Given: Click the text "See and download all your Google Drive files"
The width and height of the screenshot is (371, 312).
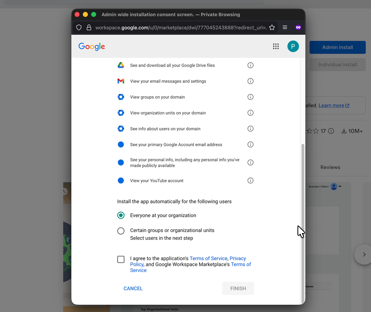Looking at the screenshot, I should [x=173, y=65].
